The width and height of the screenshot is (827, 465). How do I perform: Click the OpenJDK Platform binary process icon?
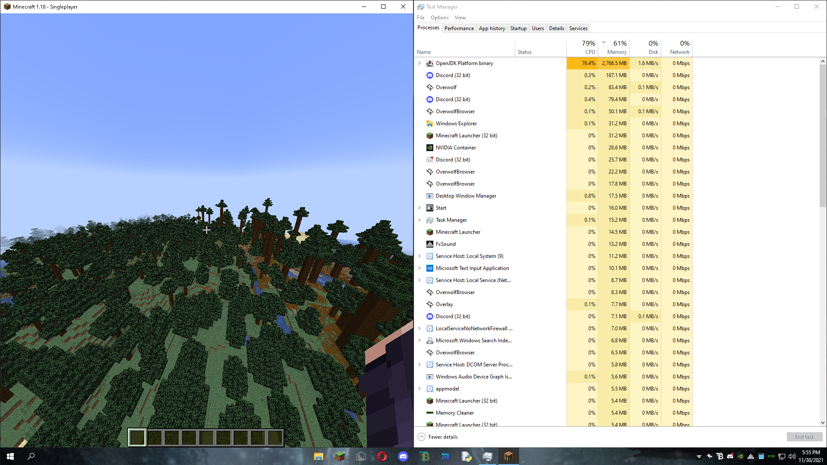[429, 63]
